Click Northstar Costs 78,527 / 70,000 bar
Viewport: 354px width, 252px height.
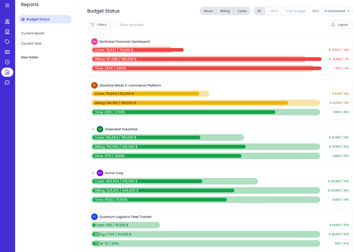coord(137,50)
